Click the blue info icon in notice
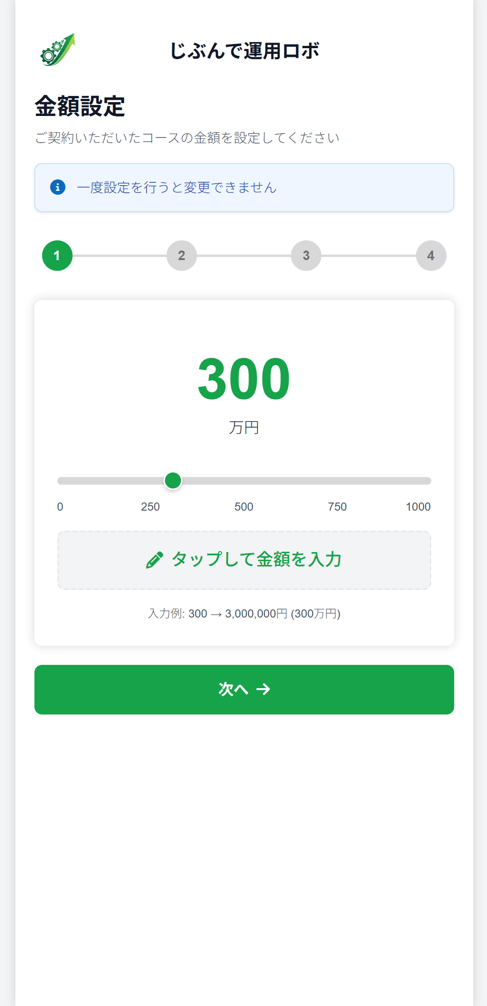Image resolution: width=487 pixels, height=1006 pixels. coord(58,187)
